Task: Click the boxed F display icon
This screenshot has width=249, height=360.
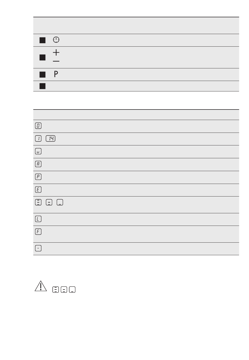Action: pyautogui.click(x=38, y=232)
